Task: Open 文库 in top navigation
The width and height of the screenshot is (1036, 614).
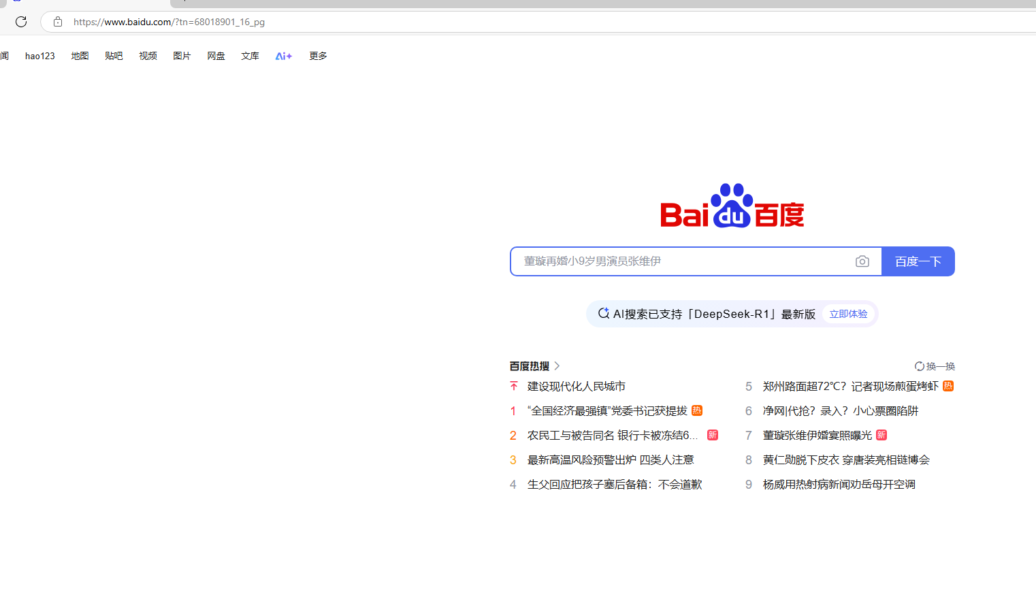Action: click(250, 56)
